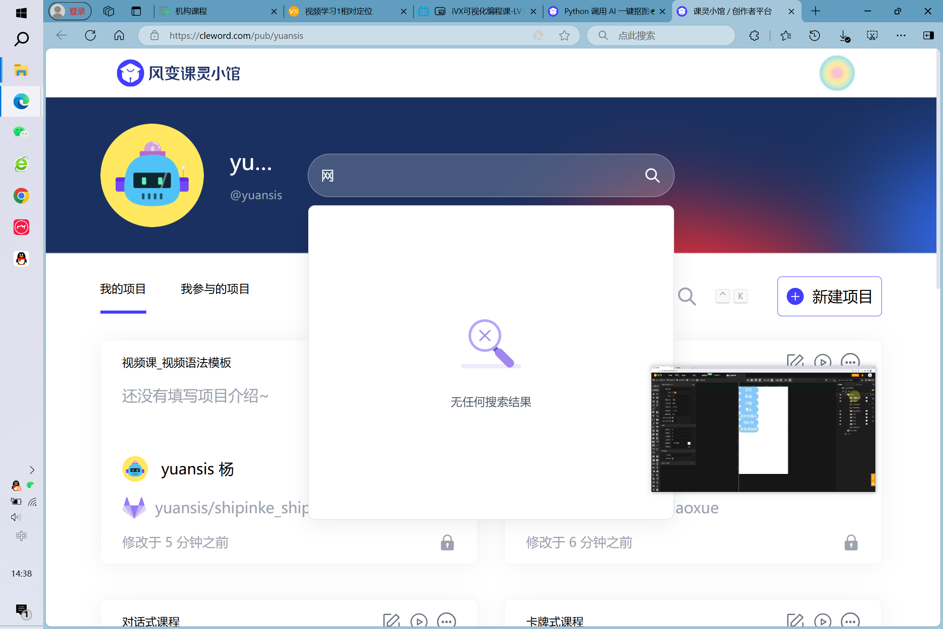Viewport: 943px width, 629px height.
Task: Click the yellow robot profile avatar
Action: pos(152,175)
